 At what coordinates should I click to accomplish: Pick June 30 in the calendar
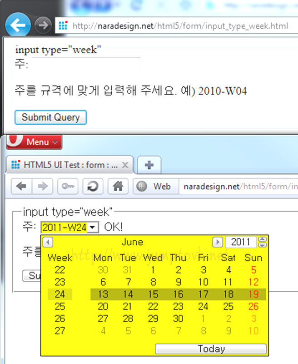178,318
